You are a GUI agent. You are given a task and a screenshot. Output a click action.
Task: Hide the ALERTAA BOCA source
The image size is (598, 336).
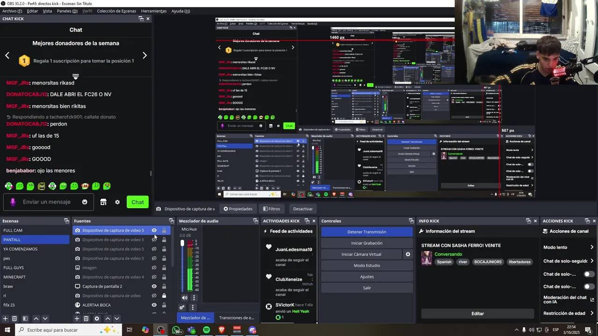[x=154, y=305]
